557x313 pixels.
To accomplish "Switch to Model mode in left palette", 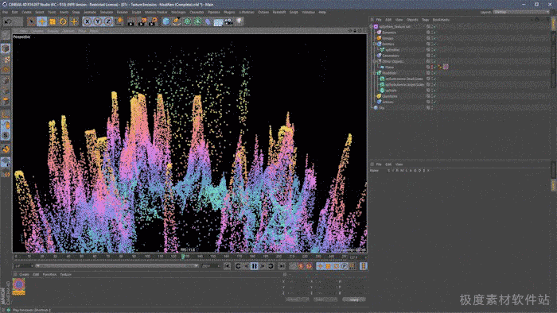I will (x=6, y=48).
